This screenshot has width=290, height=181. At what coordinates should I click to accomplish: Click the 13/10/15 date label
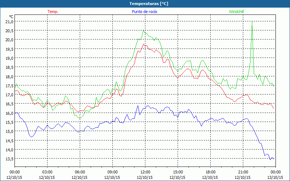pos(275,177)
